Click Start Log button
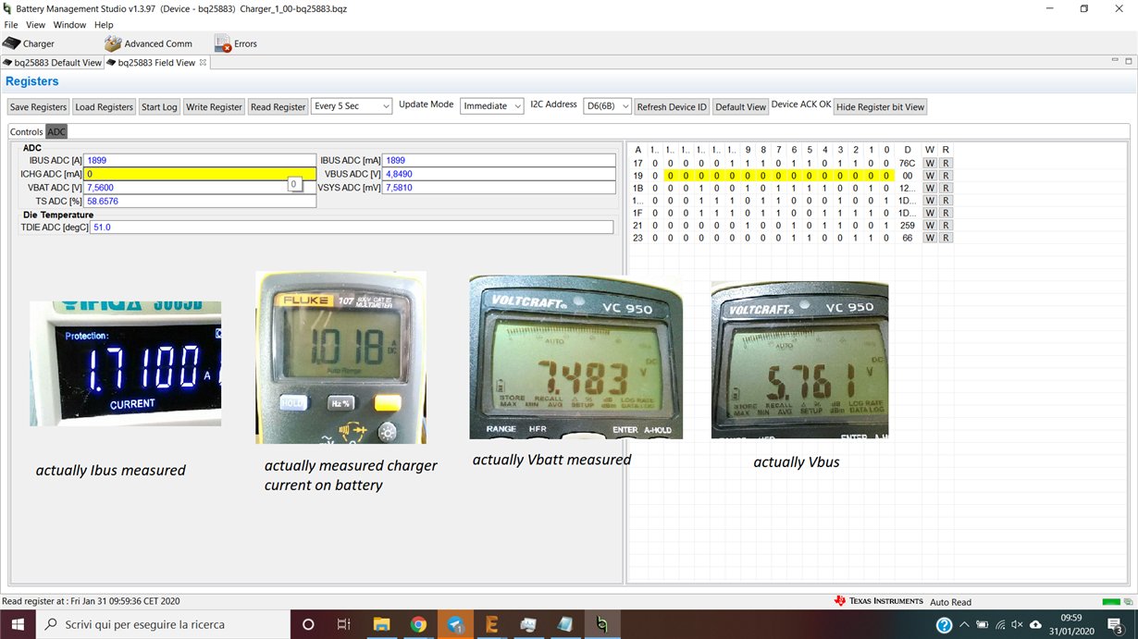The image size is (1138, 639). pos(159,107)
